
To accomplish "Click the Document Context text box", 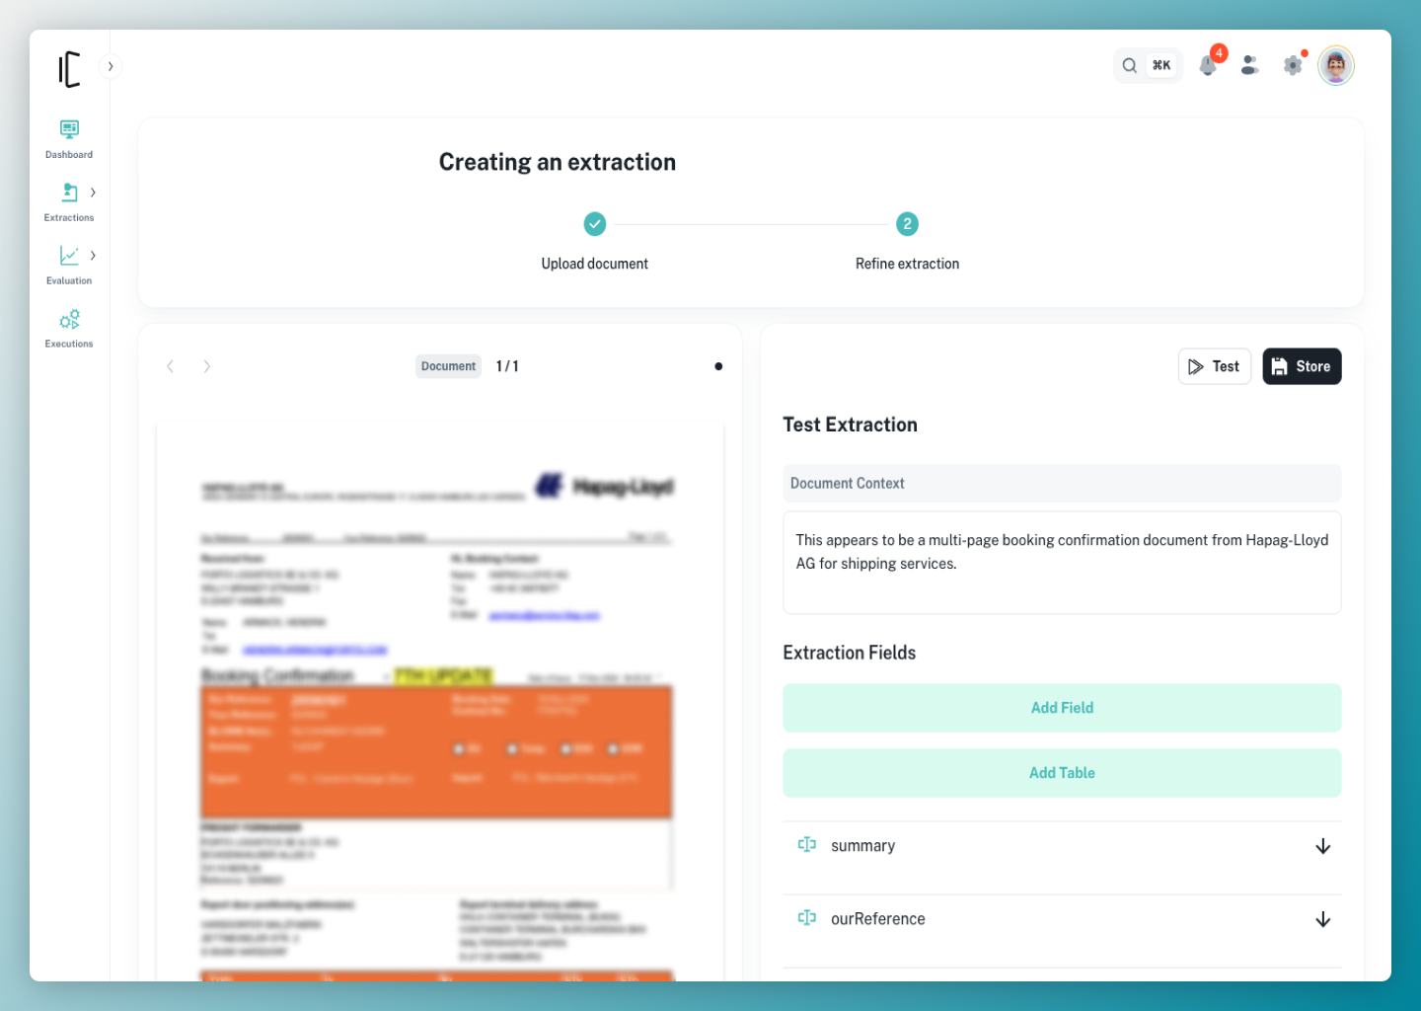I will [x=1062, y=563].
